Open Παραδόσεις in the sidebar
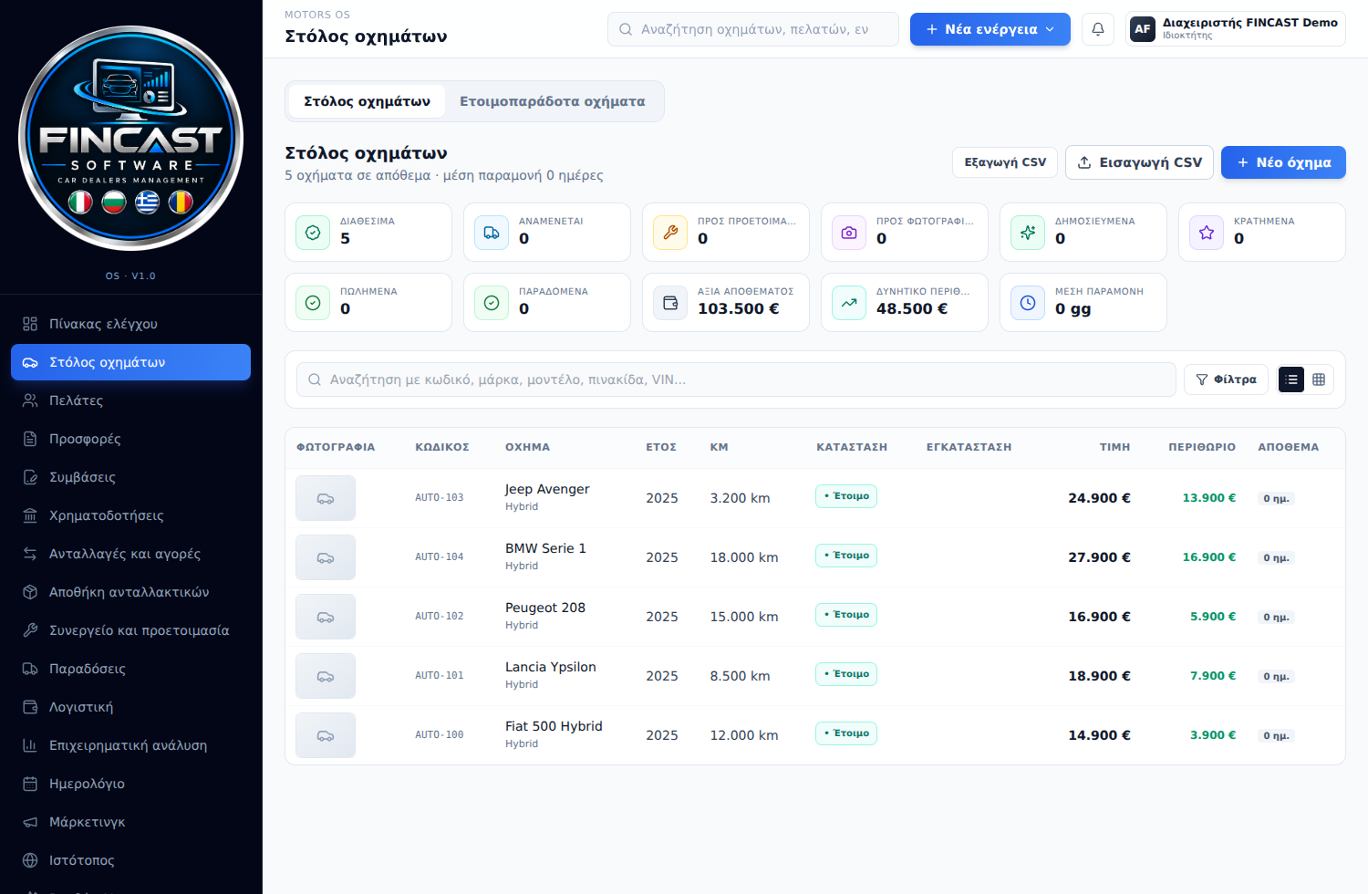 coord(130,669)
